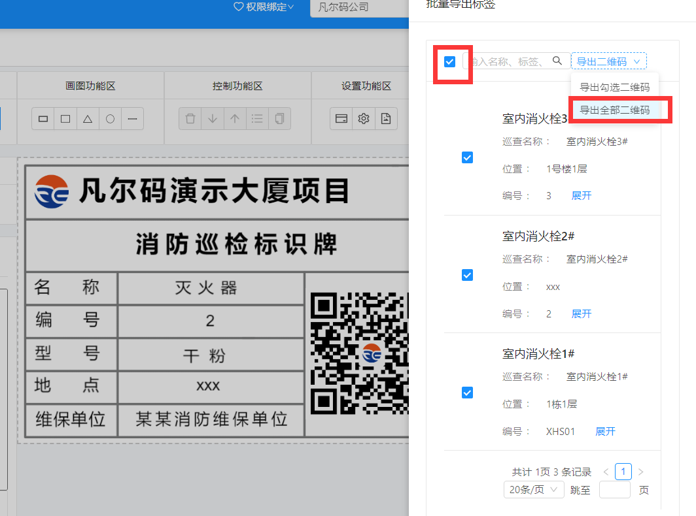This screenshot has height=516, width=696.
Task: Click the card layout icon in 设置功能区
Action: click(x=341, y=119)
